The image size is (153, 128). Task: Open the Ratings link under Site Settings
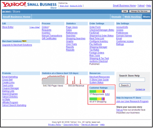120,44
